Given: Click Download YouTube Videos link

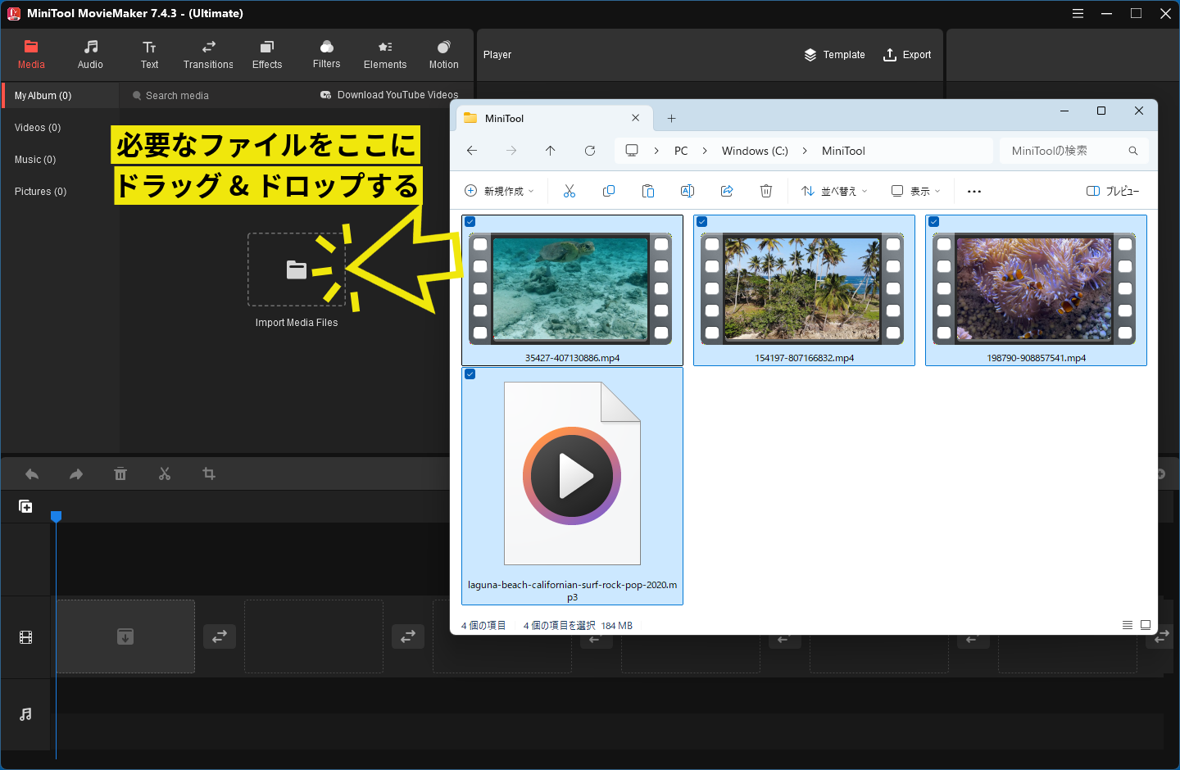Looking at the screenshot, I should 389,95.
